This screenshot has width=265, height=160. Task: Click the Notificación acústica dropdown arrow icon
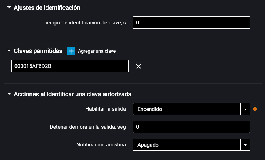click(x=245, y=145)
